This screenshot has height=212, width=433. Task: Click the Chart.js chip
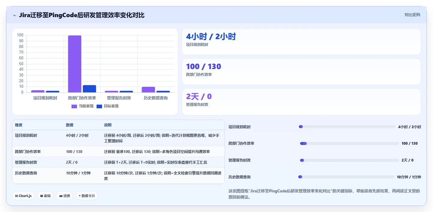[x=23, y=196]
